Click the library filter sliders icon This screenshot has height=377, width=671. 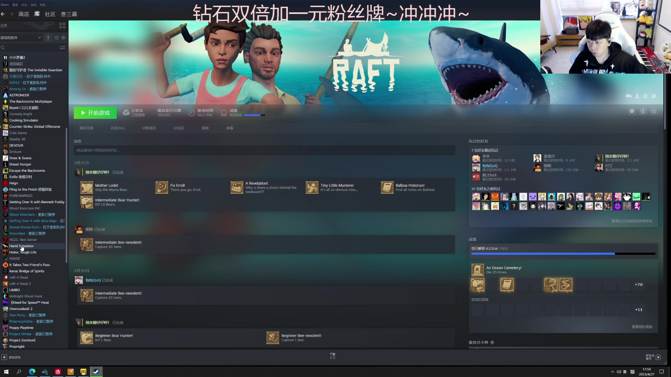coord(63,47)
